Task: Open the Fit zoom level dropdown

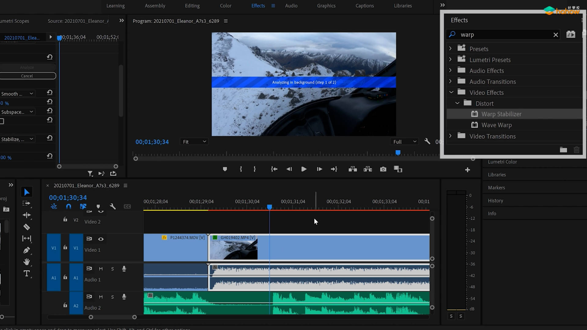Action: [x=194, y=142]
